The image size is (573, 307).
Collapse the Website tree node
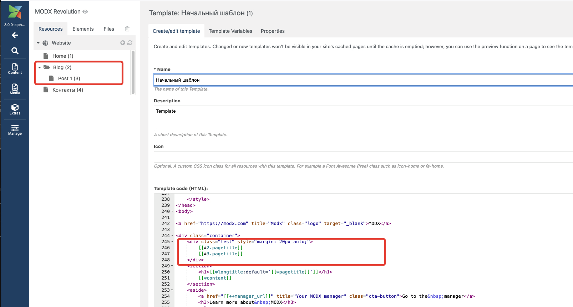(38, 43)
